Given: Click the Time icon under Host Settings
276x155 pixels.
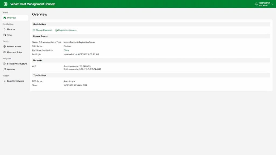Looking at the screenshot, I should [5, 35].
